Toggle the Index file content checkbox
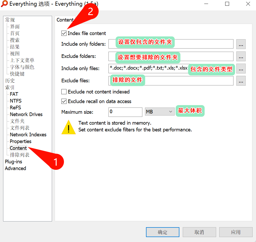The height and width of the screenshot is (242, 256). (x=64, y=33)
